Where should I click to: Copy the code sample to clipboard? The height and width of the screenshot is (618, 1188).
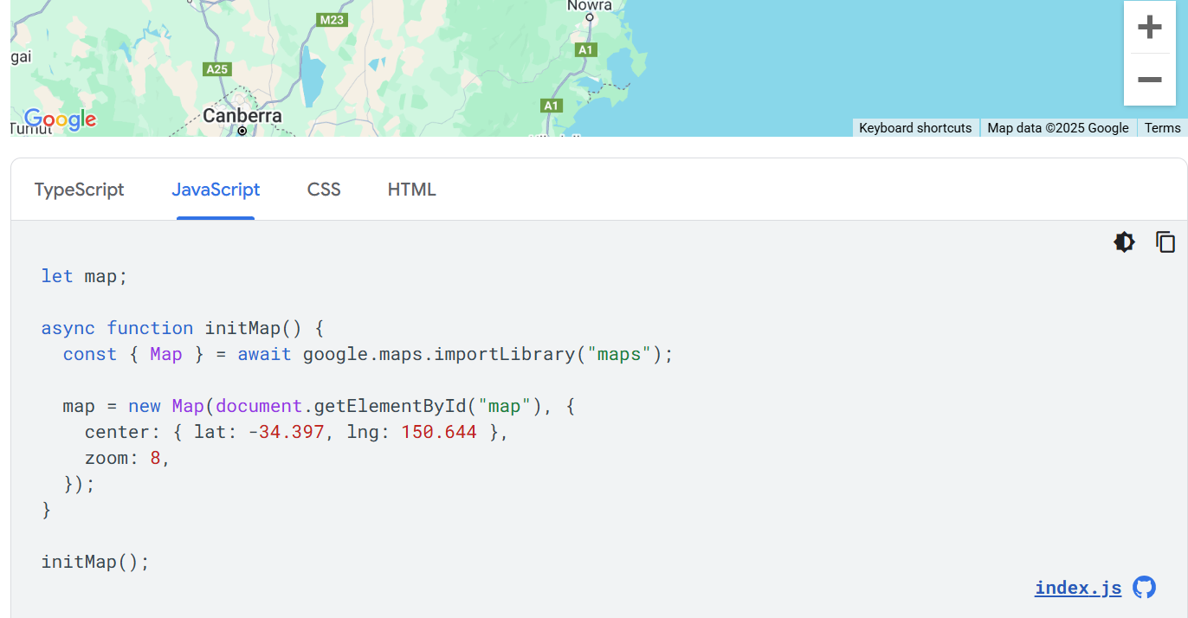1165,242
